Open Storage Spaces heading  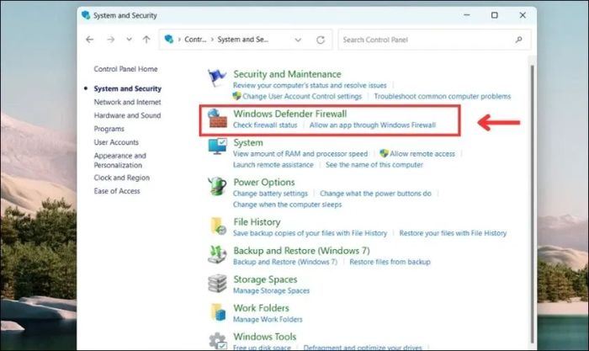[x=265, y=279]
